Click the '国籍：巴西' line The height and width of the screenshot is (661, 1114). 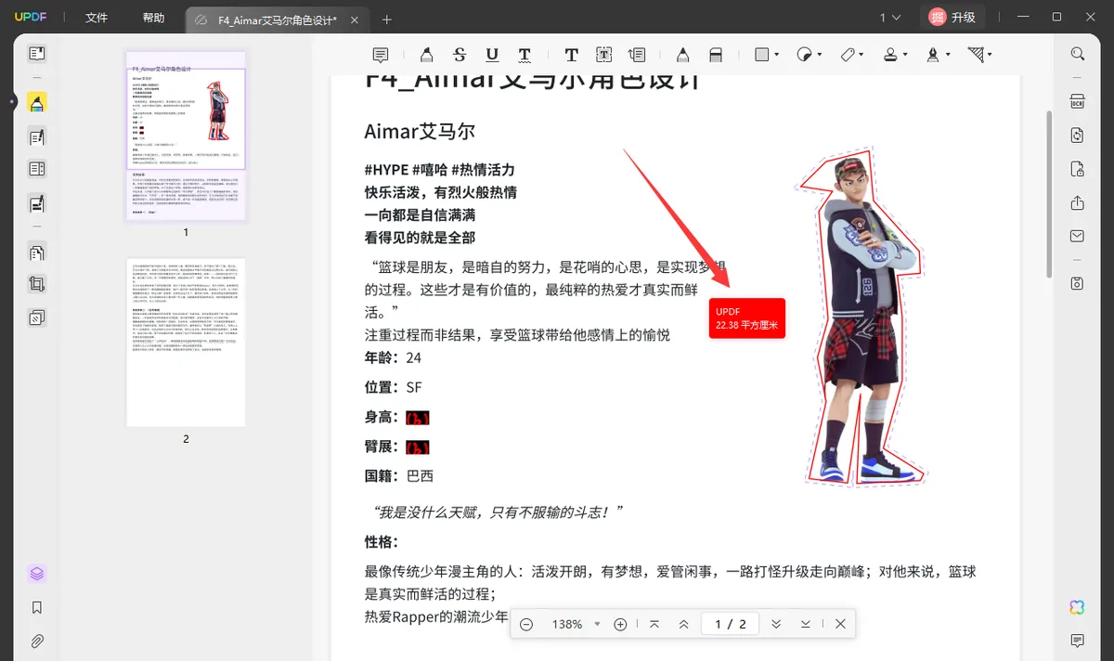[x=399, y=475]
